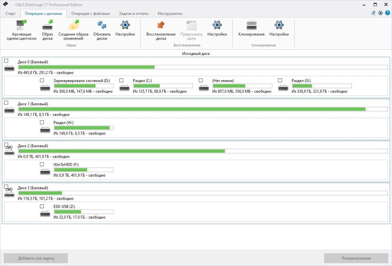Tick the Раздел (W:) checkbox

coord(42,122)
